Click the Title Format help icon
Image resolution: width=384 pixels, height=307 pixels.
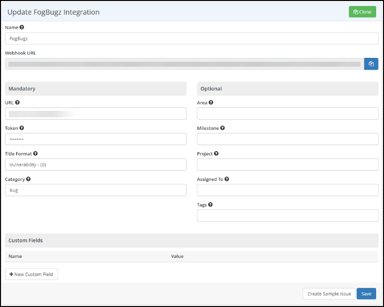pos(35,153)
